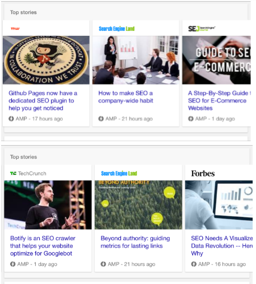Open the Beyond authority guiding metrics headline

[135, 242]
